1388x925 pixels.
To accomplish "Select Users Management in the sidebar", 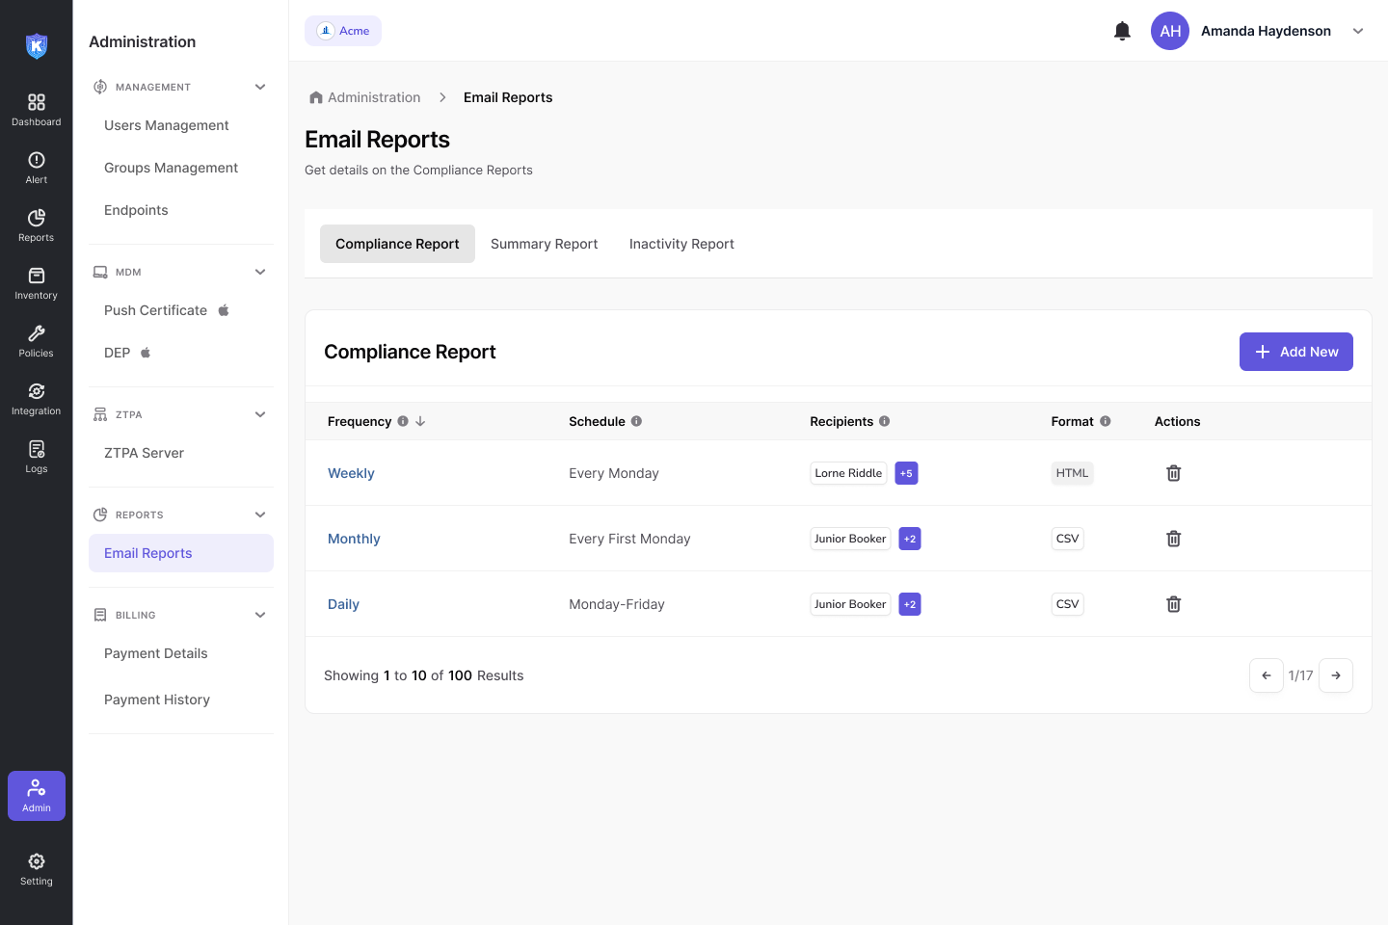I will (167, 125).
